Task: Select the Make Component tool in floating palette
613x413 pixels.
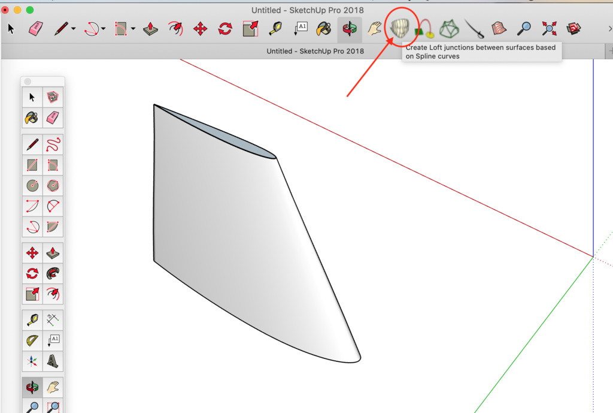Action: (x=53, y=97)
